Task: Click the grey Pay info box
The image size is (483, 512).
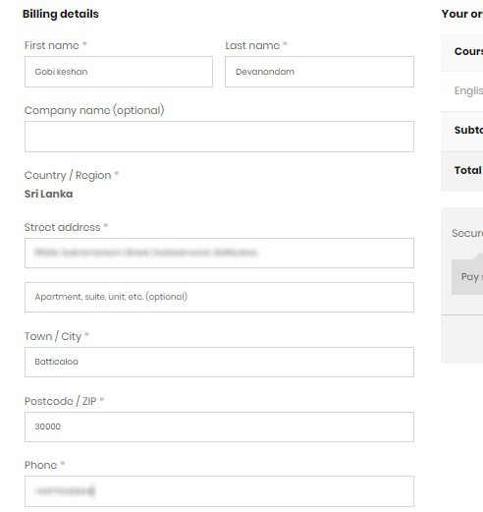Action: tap(467, 277)
